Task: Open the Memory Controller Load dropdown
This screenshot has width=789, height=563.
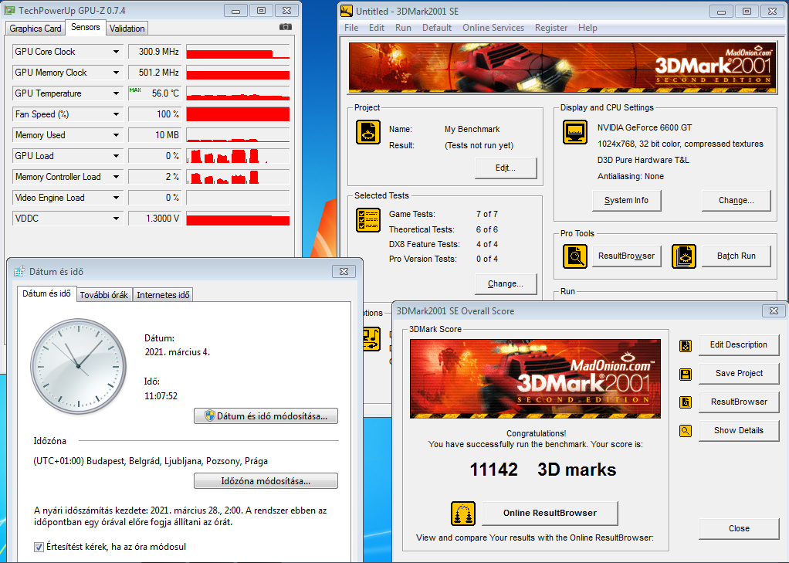Action: point(117,178)
